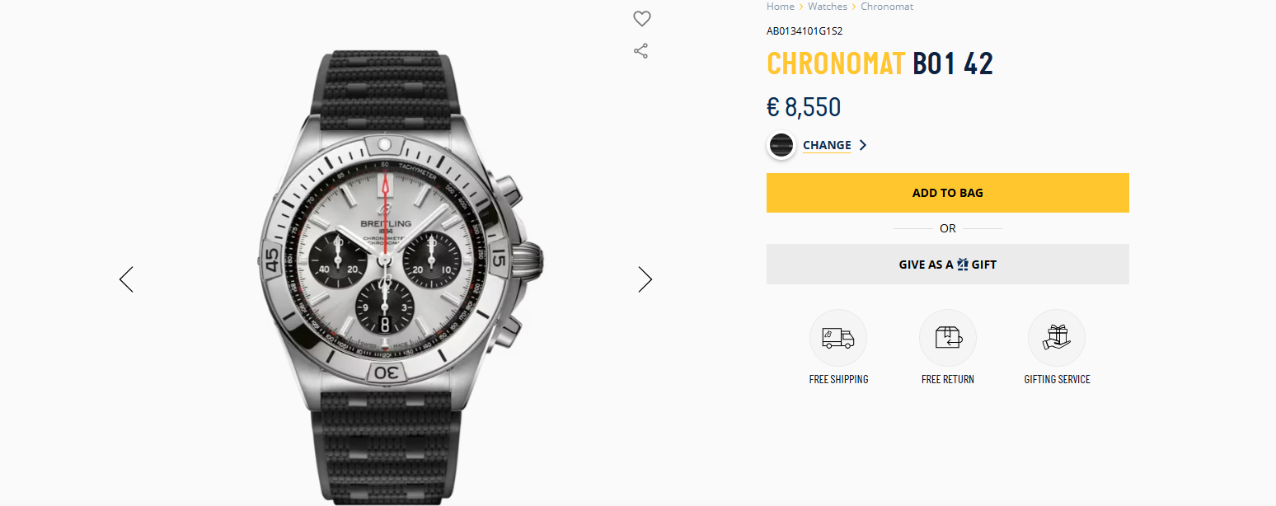Click the FREE RETURN label

[x=947, y=380]
